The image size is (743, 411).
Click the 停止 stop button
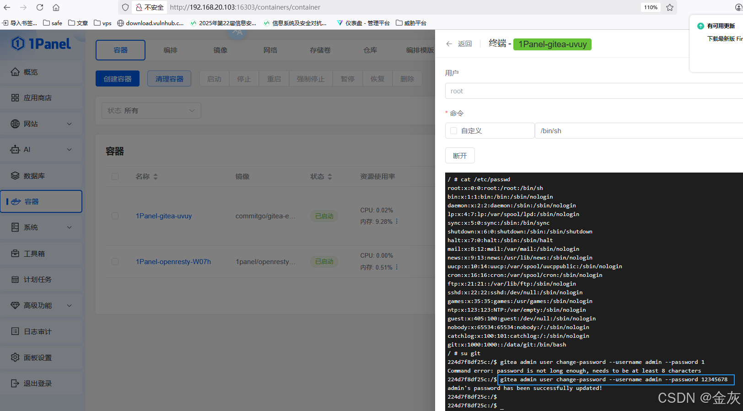244,79
